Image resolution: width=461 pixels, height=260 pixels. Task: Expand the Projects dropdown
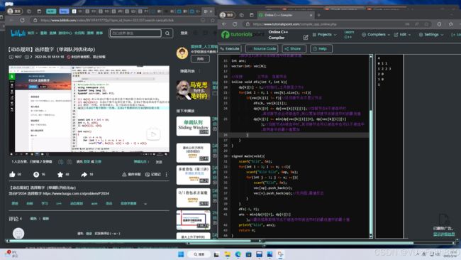click(324, 34)
